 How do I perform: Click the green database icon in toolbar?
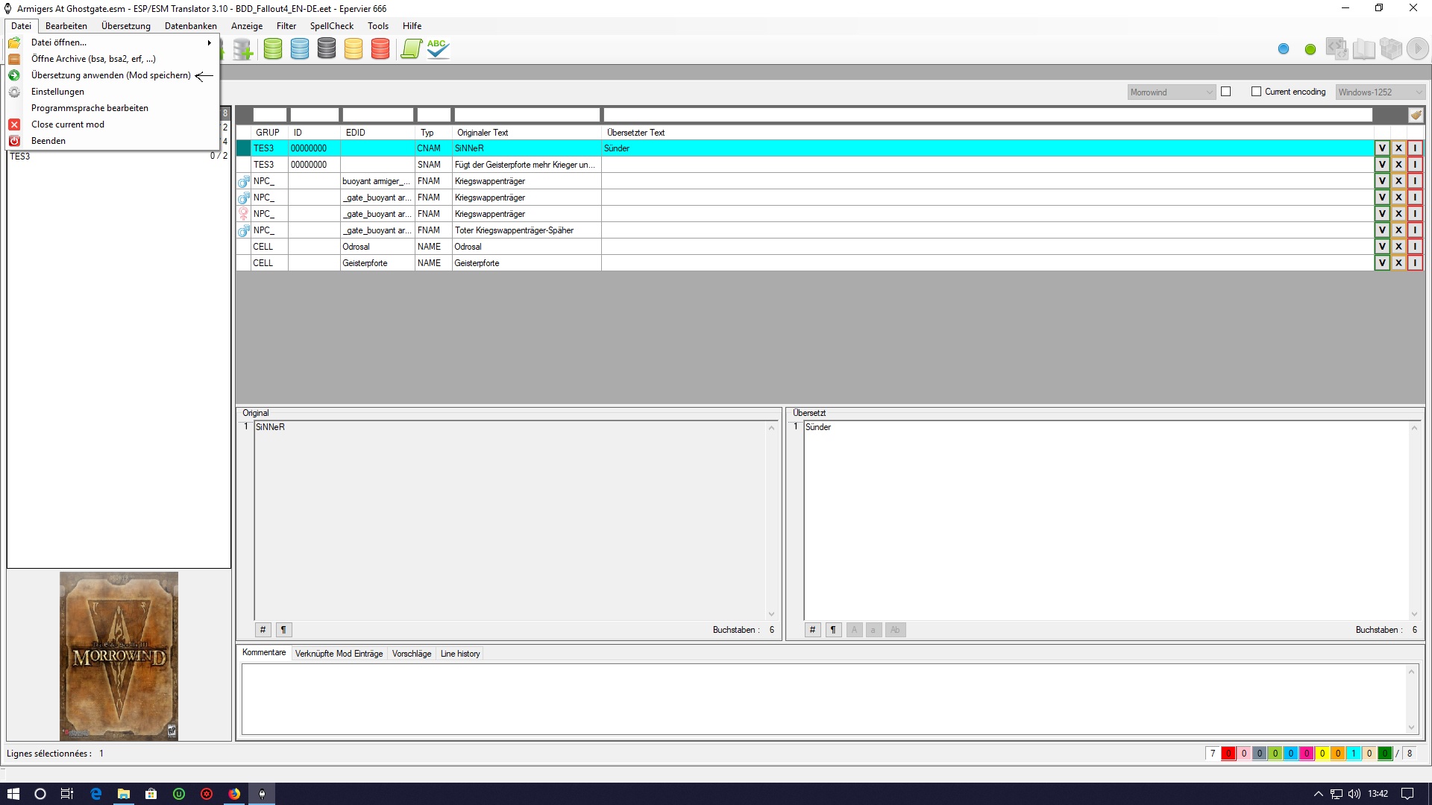273,49
